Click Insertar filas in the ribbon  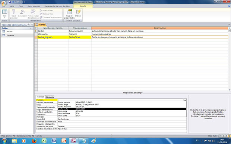[46, 10]
